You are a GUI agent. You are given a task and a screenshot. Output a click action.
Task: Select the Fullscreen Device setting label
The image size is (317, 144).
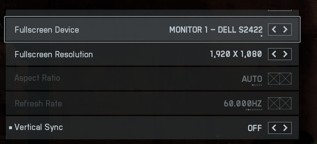tap(47, 30)
